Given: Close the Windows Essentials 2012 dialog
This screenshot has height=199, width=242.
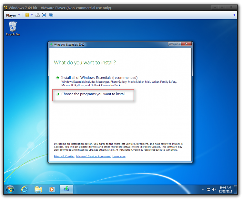Looking at the screenshot, I should (186, 44).
